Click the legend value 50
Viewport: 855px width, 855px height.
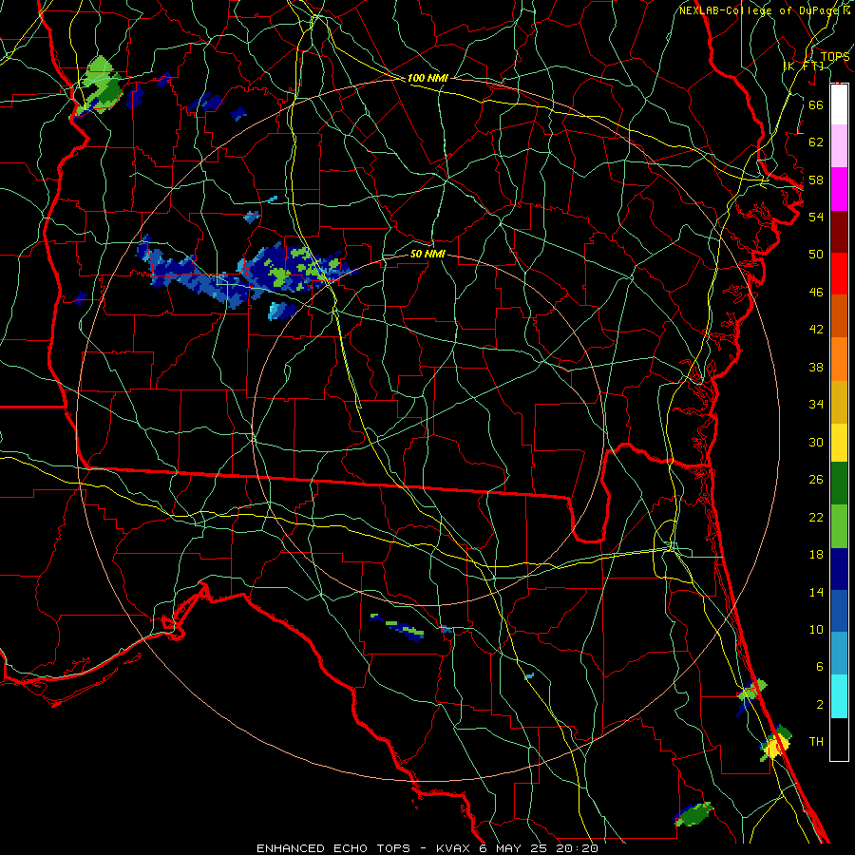816,255
